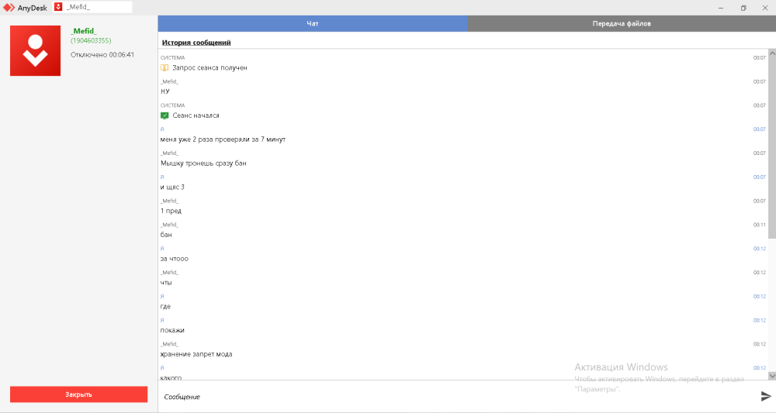Click the large red AnyDesk user avatar

point(35,50)
